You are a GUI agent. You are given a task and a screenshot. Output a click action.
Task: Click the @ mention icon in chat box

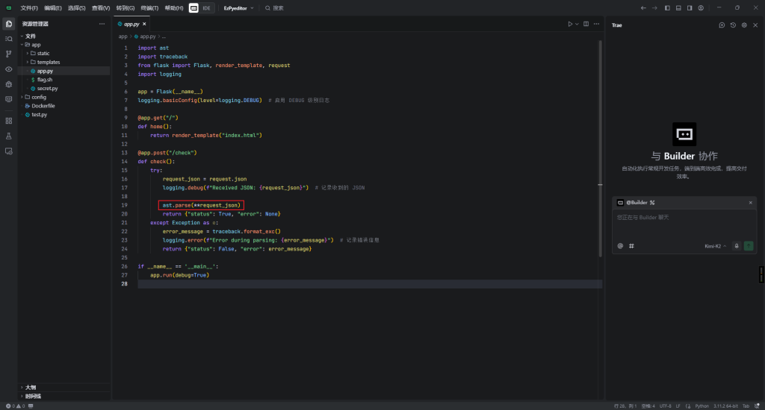point(620,246)
